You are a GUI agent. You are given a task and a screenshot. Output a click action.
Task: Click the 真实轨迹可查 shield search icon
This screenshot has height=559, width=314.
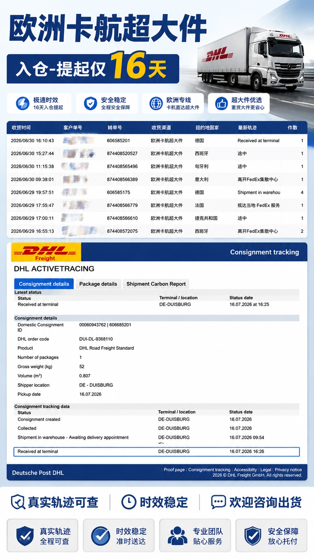click(18, 502)
